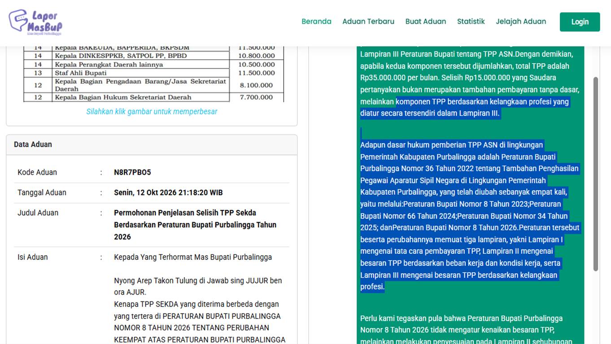Open Jelajah Aduan link
This screenshot has width=611, height=344.
521,22
